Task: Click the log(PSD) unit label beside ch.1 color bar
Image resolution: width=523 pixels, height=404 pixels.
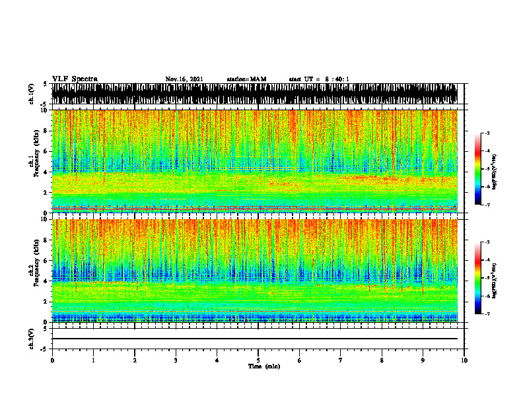Action: point(495,172)
